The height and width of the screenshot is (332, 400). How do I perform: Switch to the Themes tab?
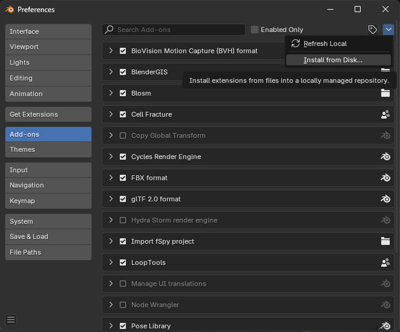48,149
